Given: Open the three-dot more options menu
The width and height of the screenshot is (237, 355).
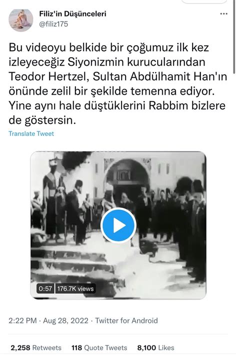Looking at the screenshot, I should click(x=223, y=14).
